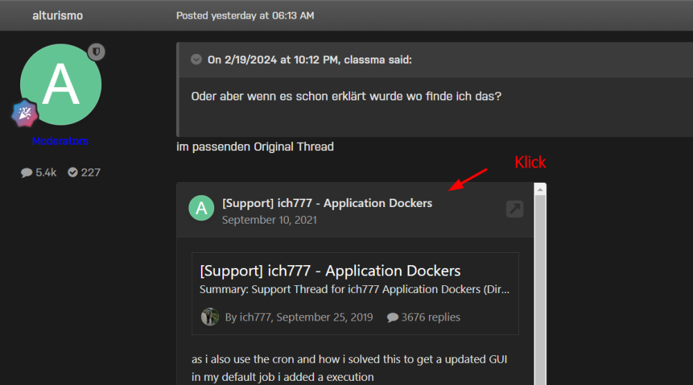
Task: Open the Moderators group link
Action: (x=60, y=141)
